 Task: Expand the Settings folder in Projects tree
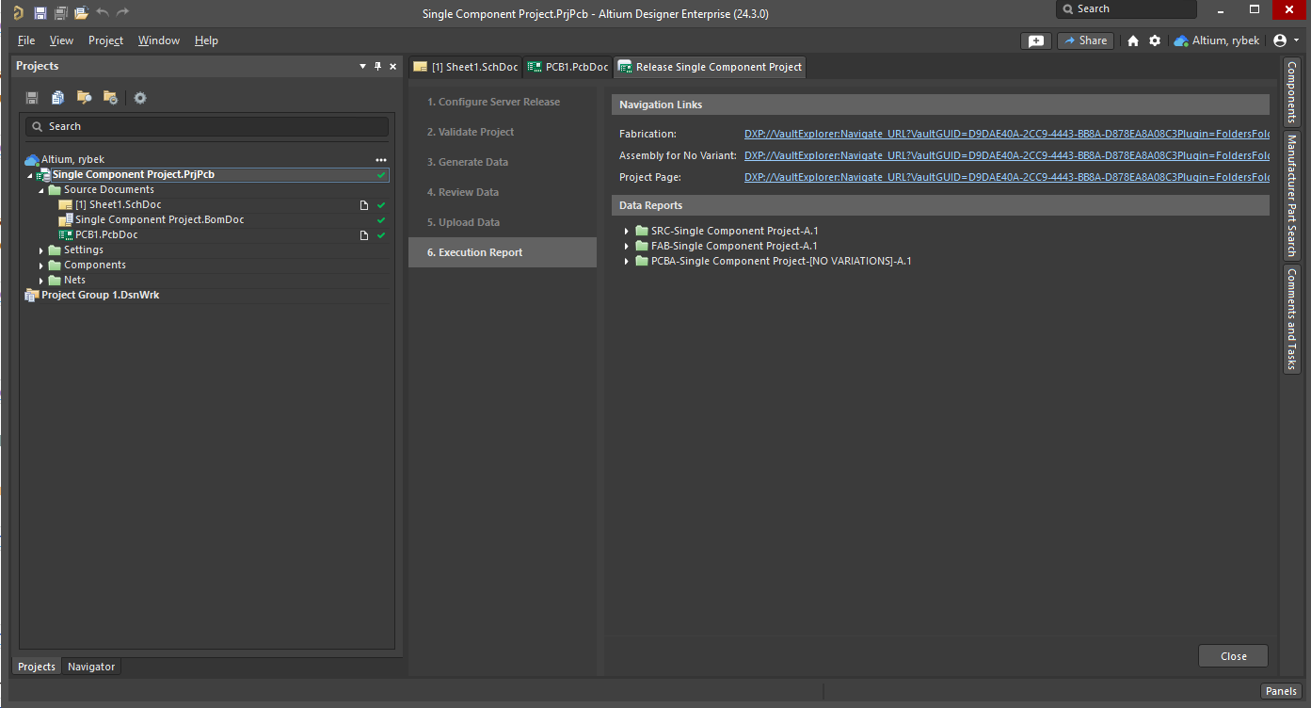click(x=41, y=250)
